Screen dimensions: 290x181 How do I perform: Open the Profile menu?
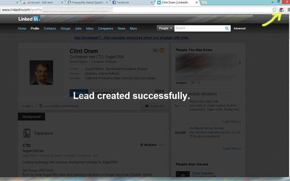point(35,29)
